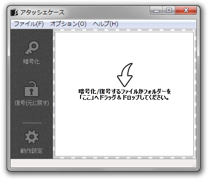208x179 pixels.
Task: Open the ファイル(F) menu
Action: pos(29,24)
